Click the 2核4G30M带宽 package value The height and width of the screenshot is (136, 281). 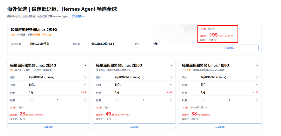pos(40,44)
